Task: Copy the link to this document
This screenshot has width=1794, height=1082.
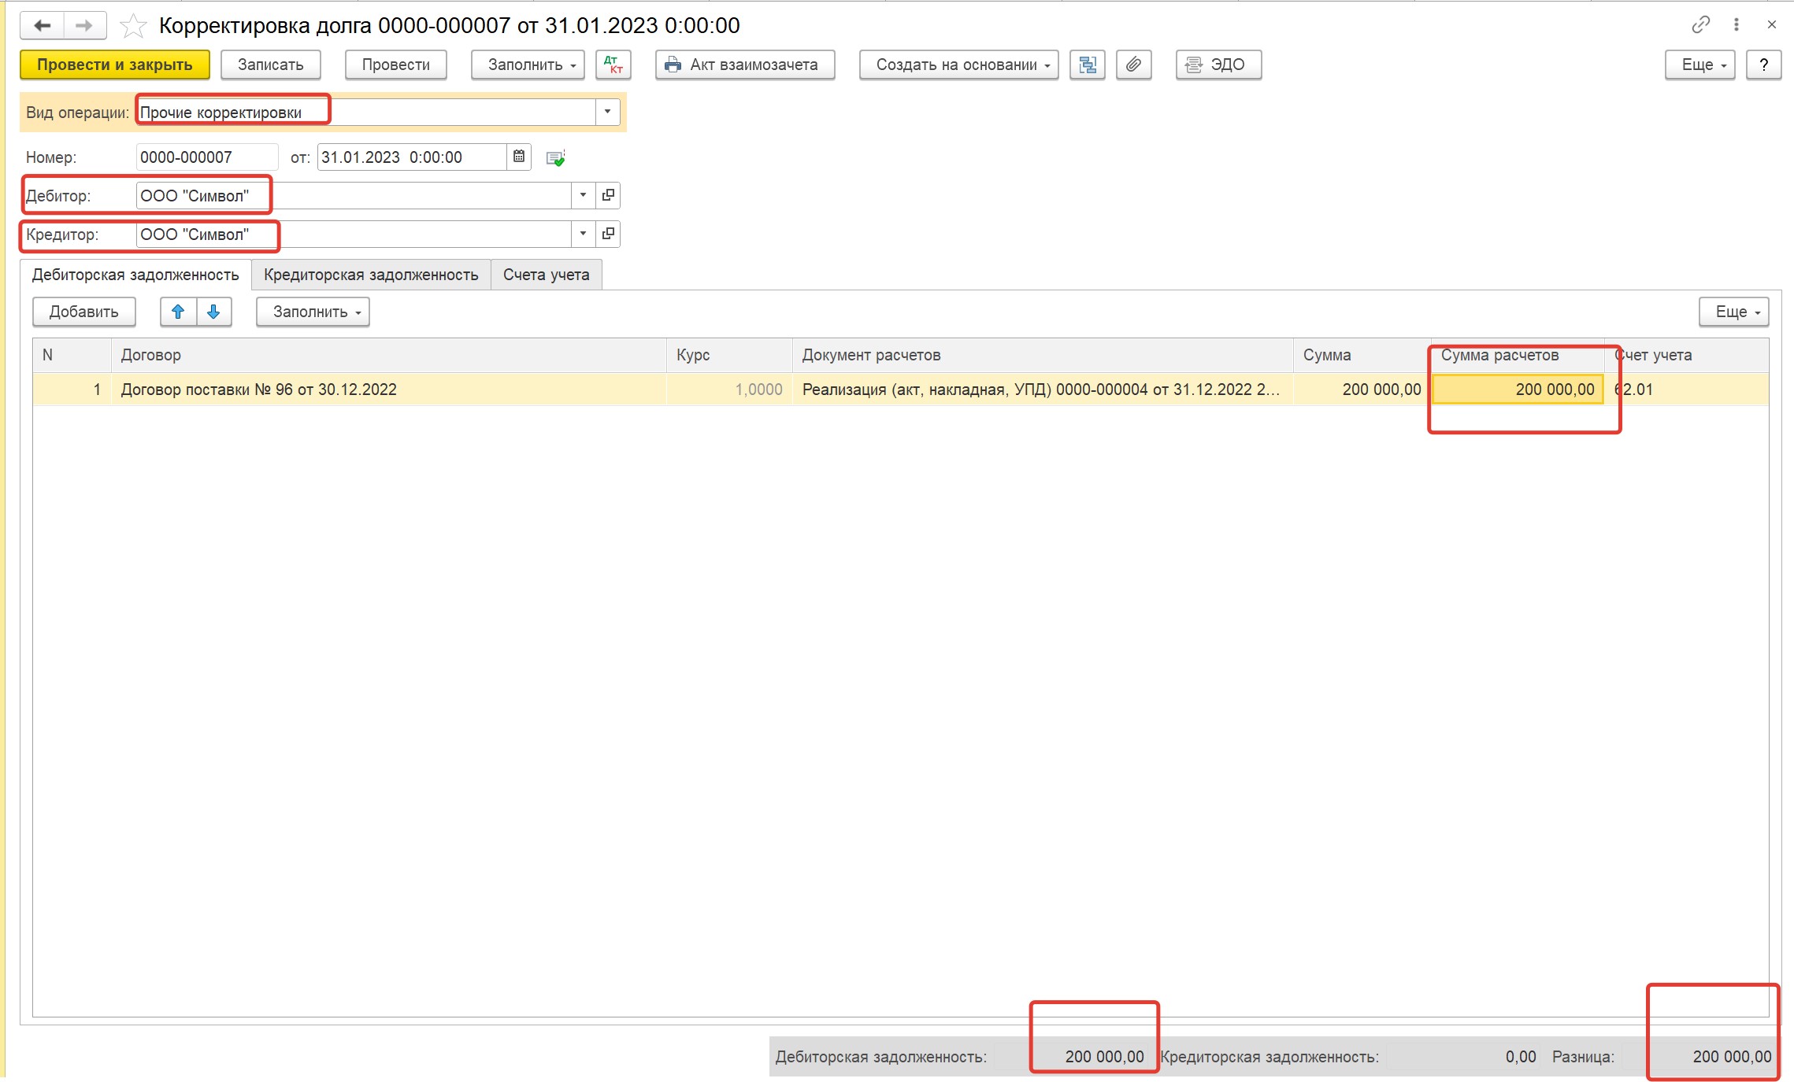Action: coord(1700,24)
